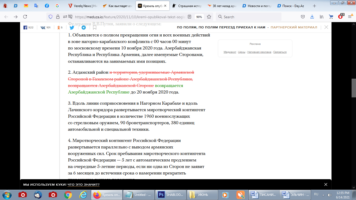Open the volume control
Screen dimensions: 356x200
(x=329, y=195)
